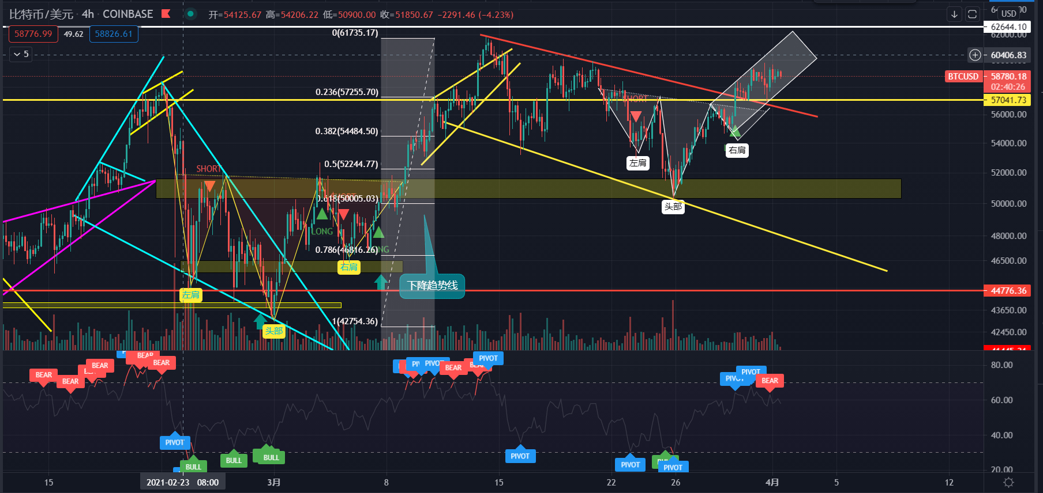Click the yellow 57041.73 price label

1008,100
